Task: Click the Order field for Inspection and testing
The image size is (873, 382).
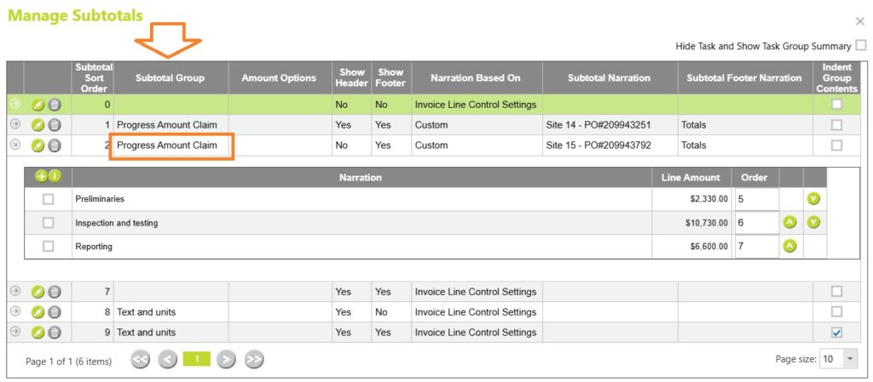Action: click(755, 223)
